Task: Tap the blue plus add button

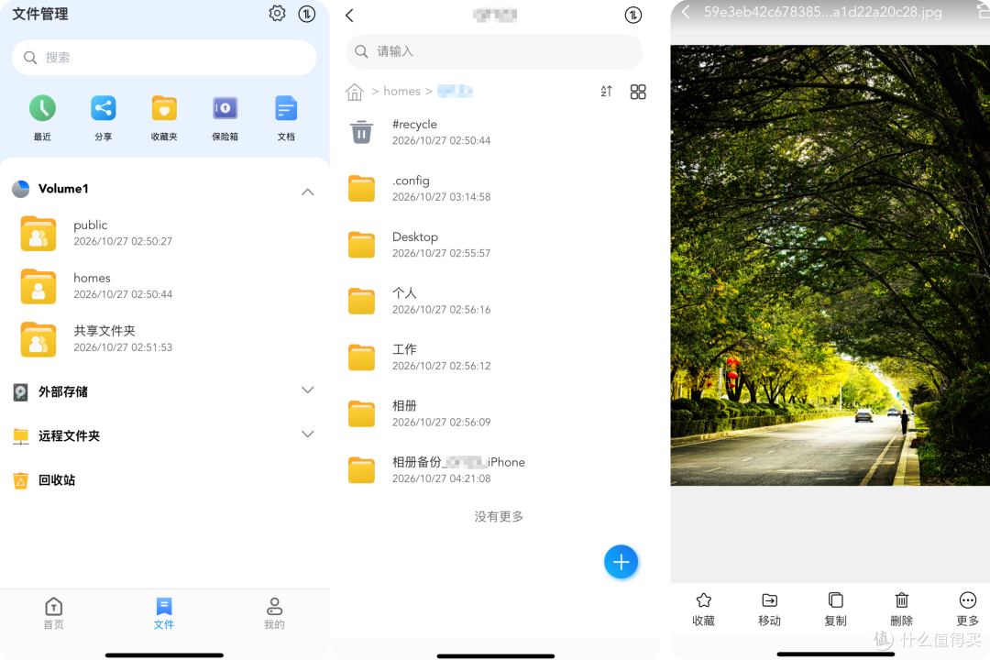Action: (621, 562)
